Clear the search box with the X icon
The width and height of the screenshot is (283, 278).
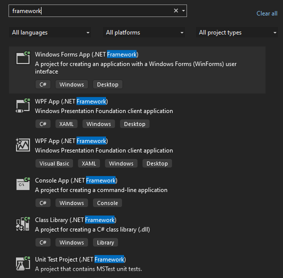tap(176, 11)
